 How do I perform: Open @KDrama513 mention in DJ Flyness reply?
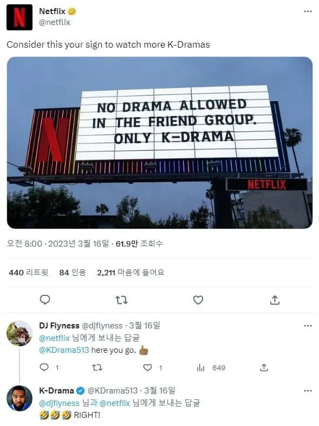tap(64, 350)
